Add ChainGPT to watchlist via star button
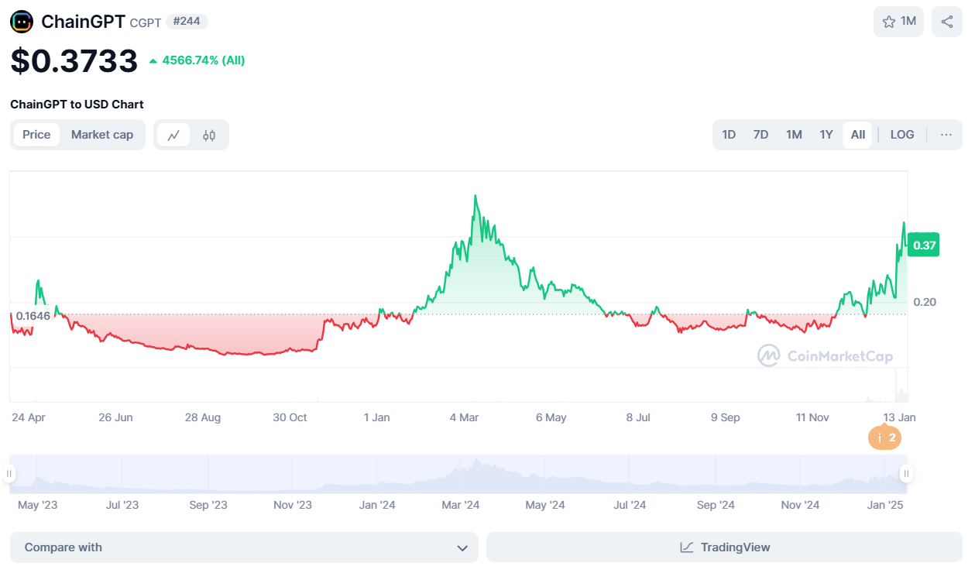 898,22
